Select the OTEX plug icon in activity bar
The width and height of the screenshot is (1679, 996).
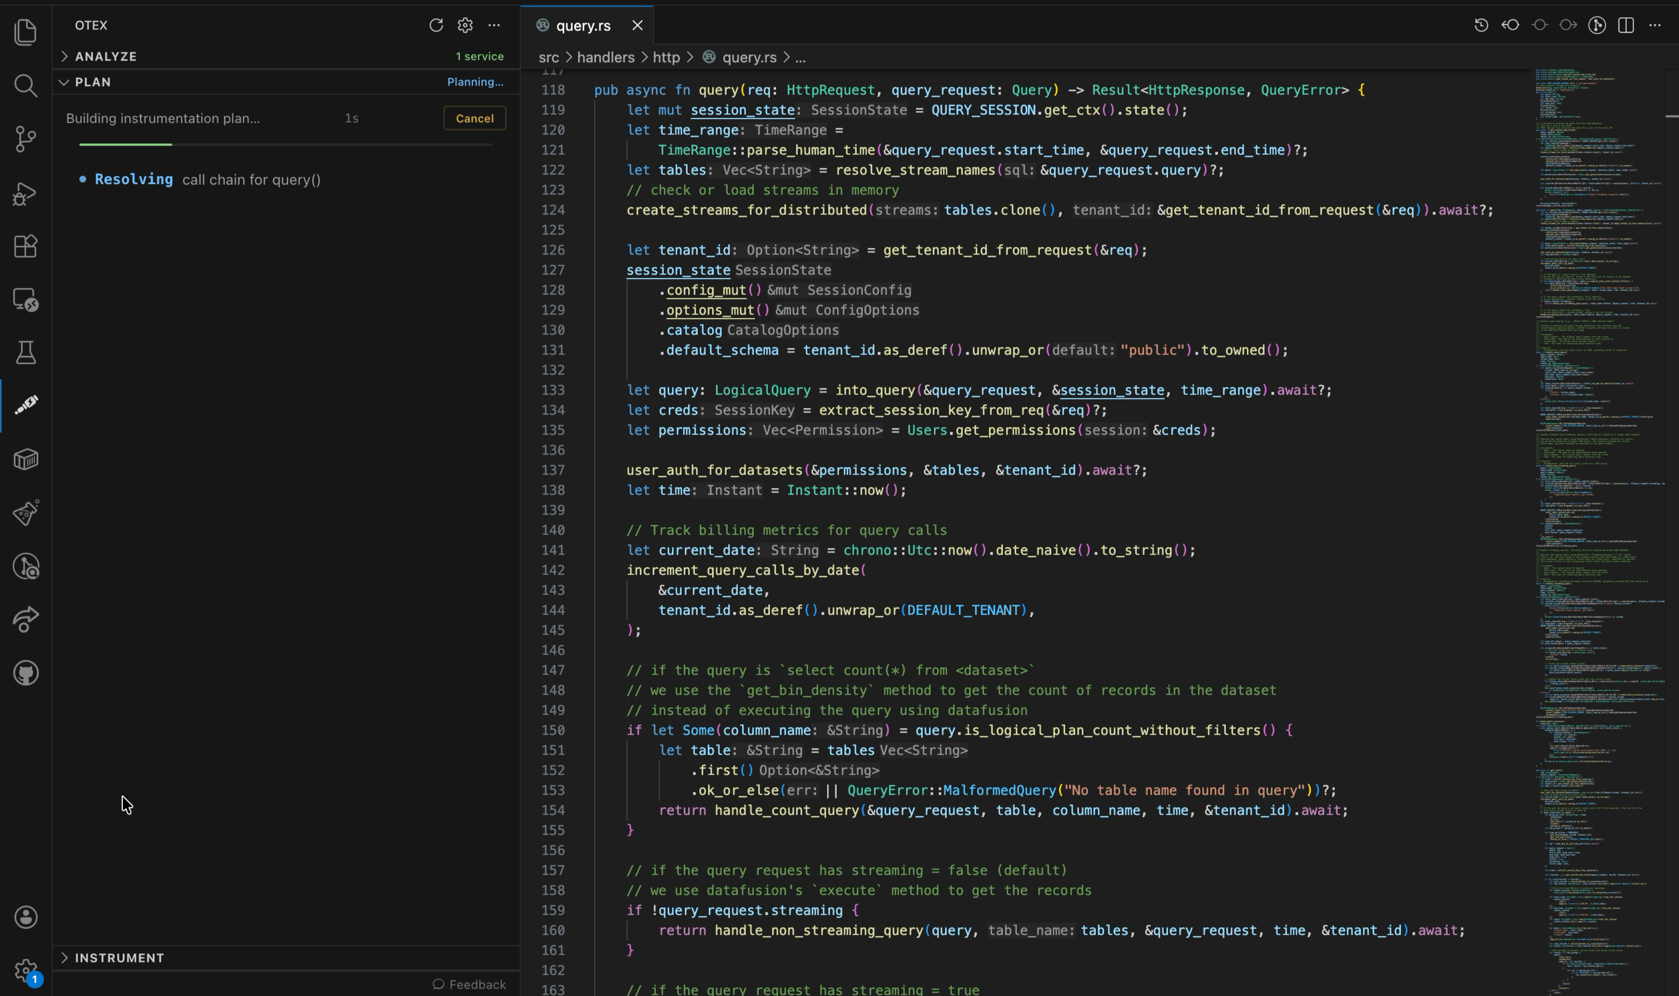point(26,405)
